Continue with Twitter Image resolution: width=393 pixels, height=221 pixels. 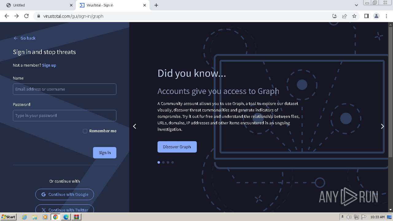(64, 209)
